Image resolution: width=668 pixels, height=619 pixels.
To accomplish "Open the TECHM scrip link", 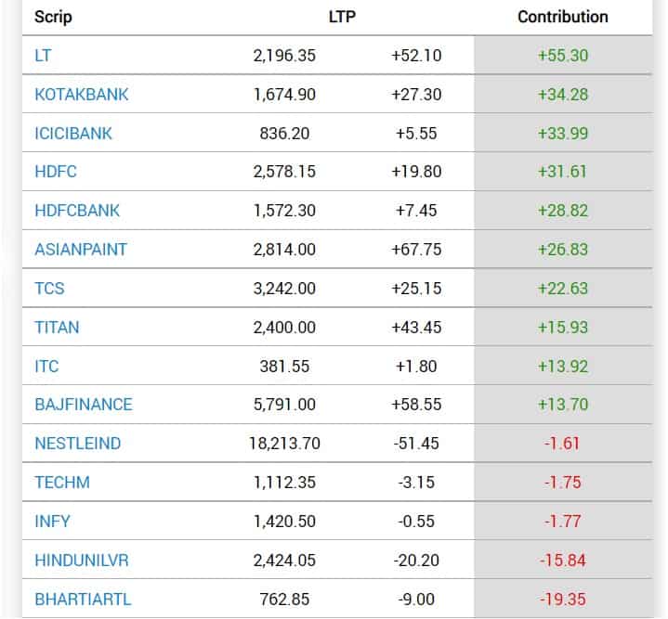I will pos(62,483).
